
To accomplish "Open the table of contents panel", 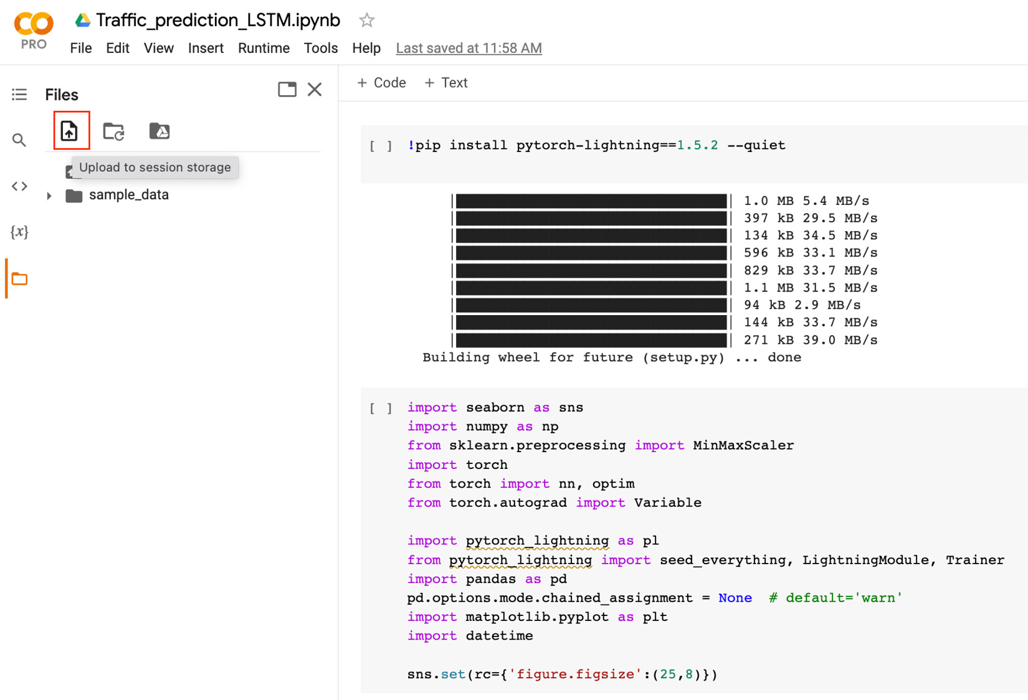I will click(x=19, y=94).
